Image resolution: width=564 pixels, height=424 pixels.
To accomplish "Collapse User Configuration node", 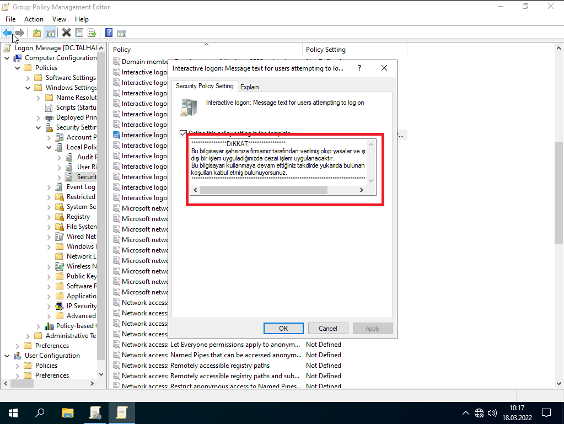I will coord(7,356).
